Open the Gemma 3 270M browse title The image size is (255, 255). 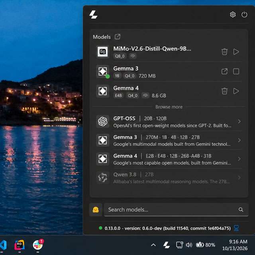(x=157, y=137)
